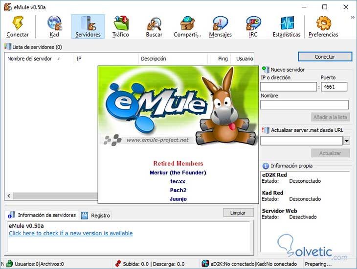The width and height of the screenshot is (357, 269).
Task: Click the eMule title bar icon
Action: coord(8,7)
